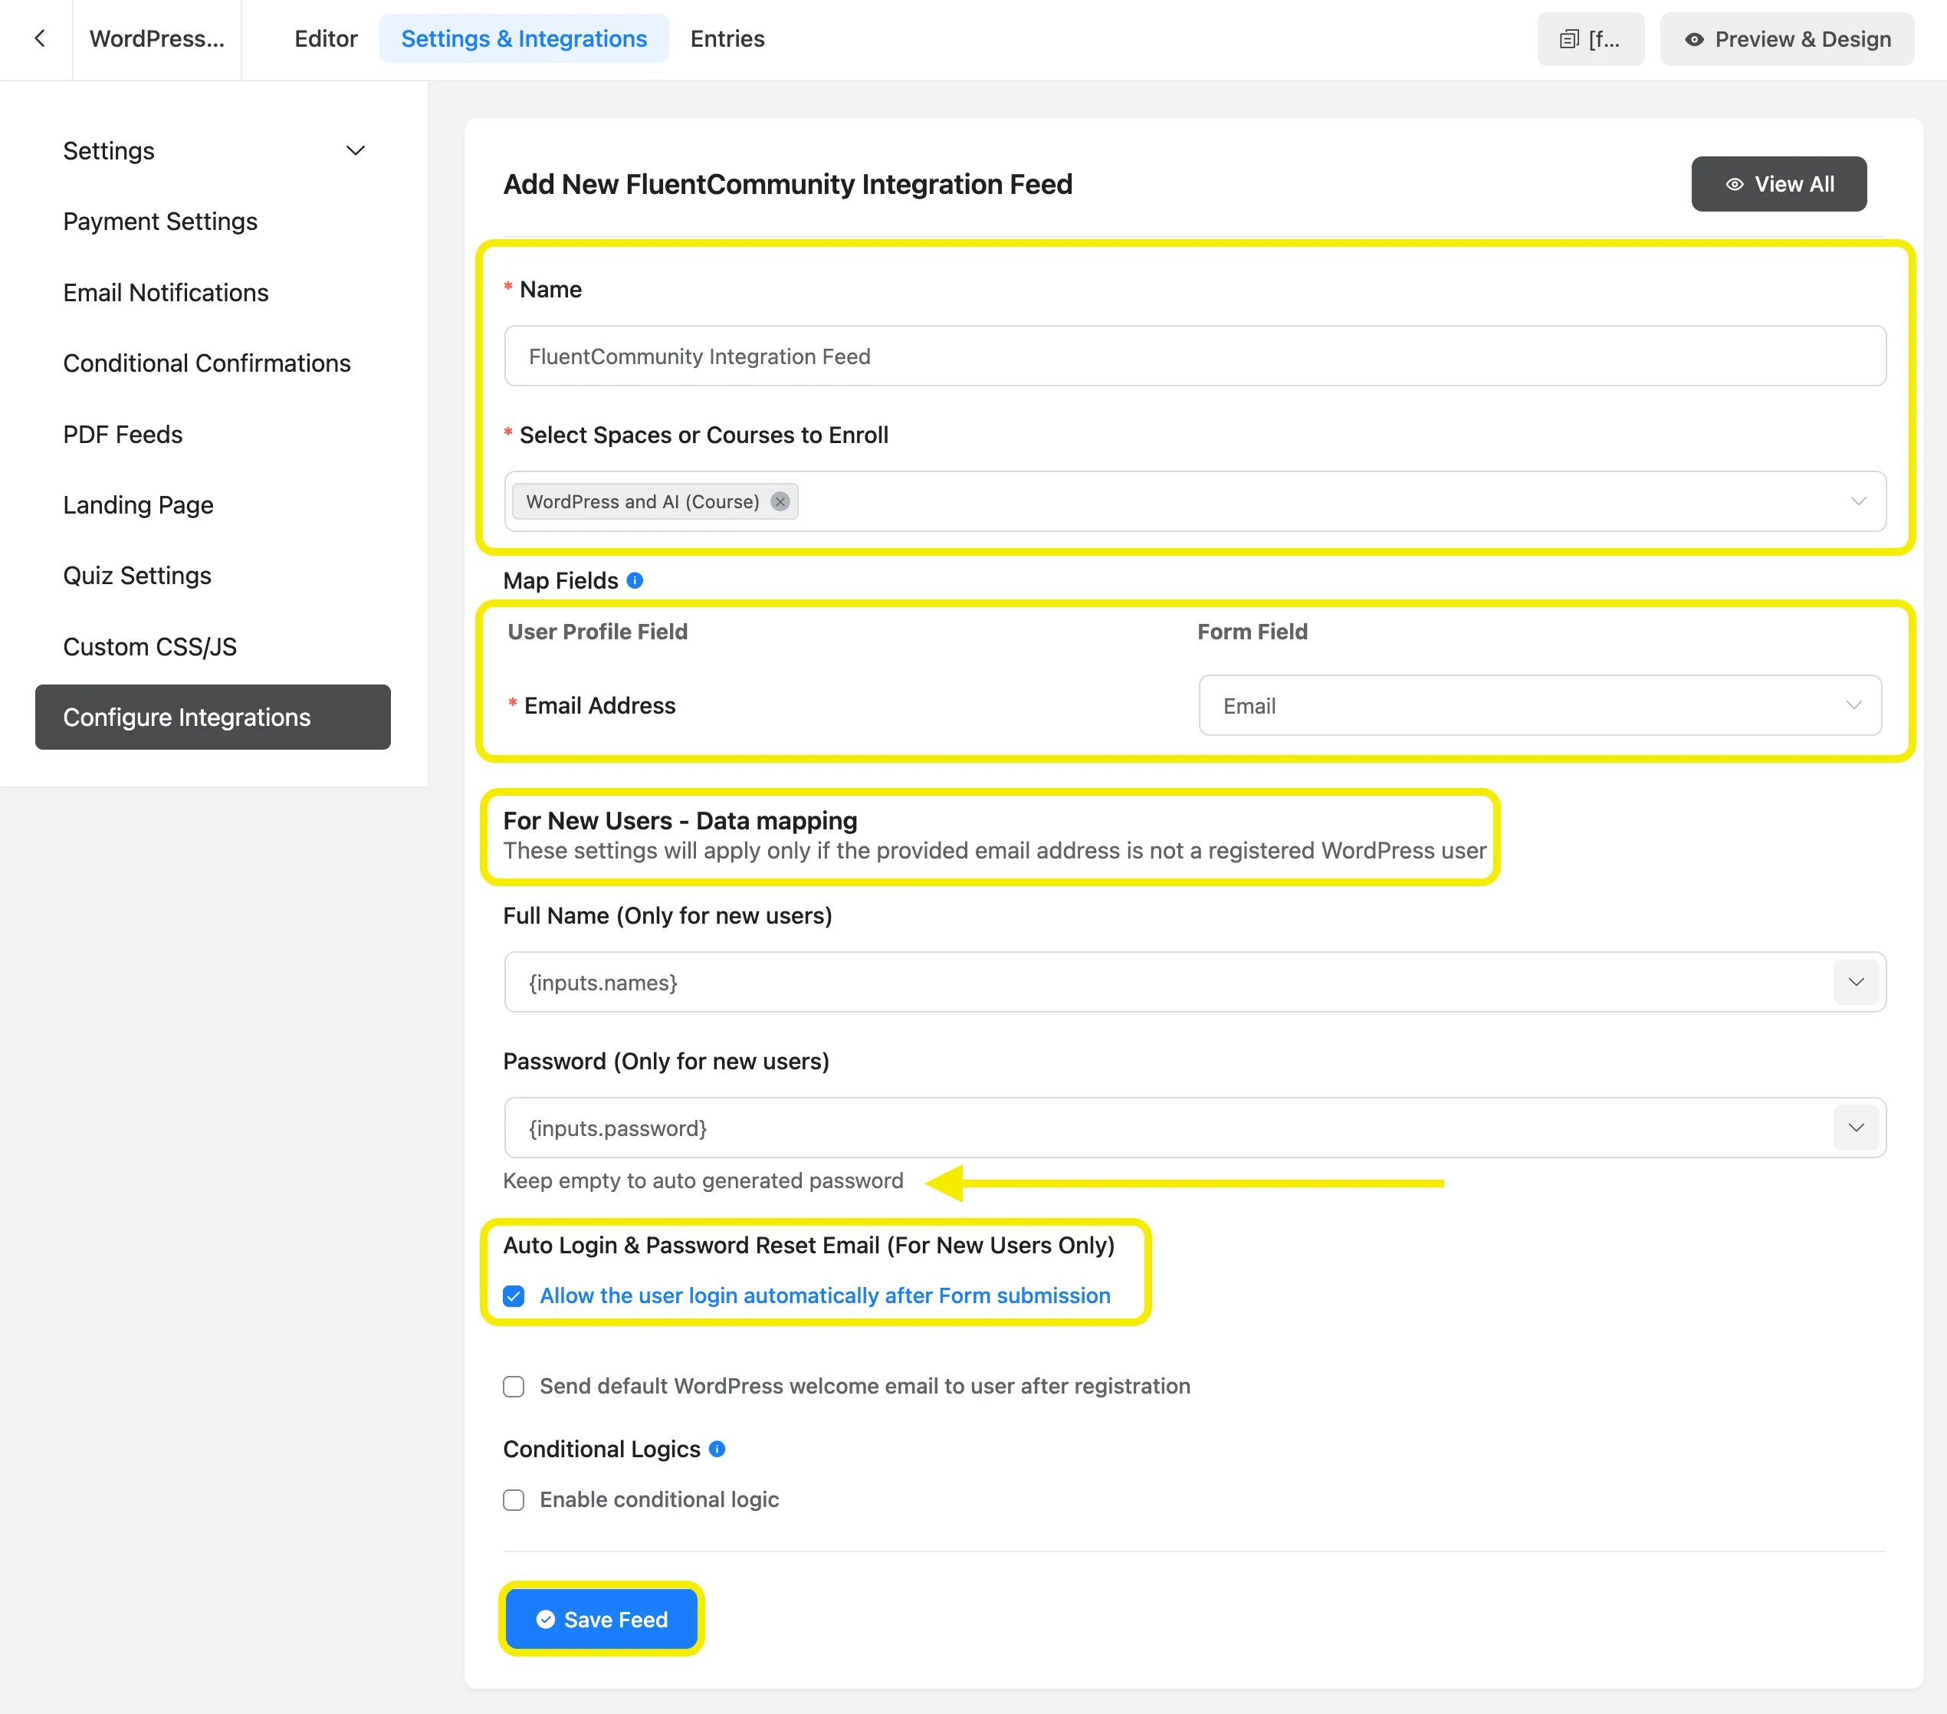
Task: Open Full Name shortcode dropdown arrow
Action: (1856, 982)
